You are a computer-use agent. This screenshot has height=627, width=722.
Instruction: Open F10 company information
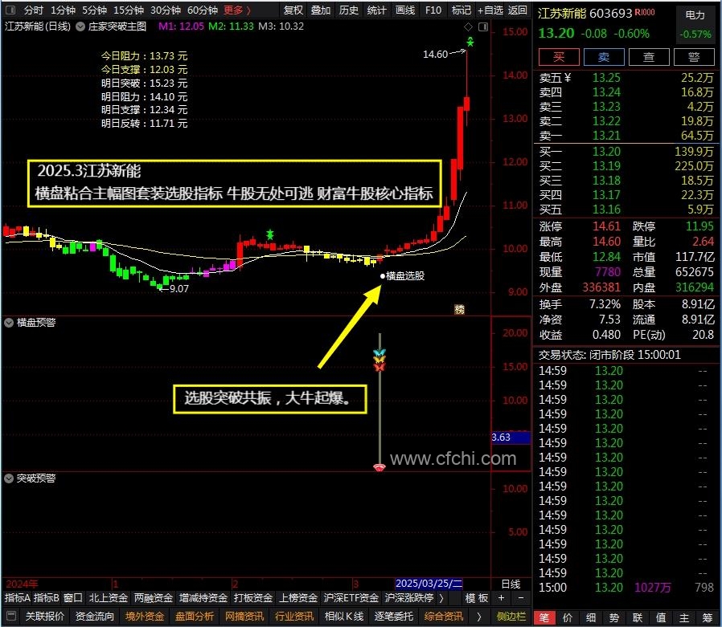pyautogui.click(x=433, y=10)
